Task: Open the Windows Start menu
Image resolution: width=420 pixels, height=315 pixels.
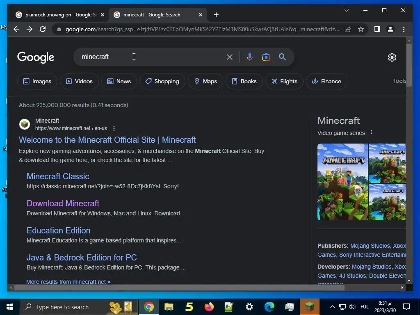Action: tap(10, 307)
